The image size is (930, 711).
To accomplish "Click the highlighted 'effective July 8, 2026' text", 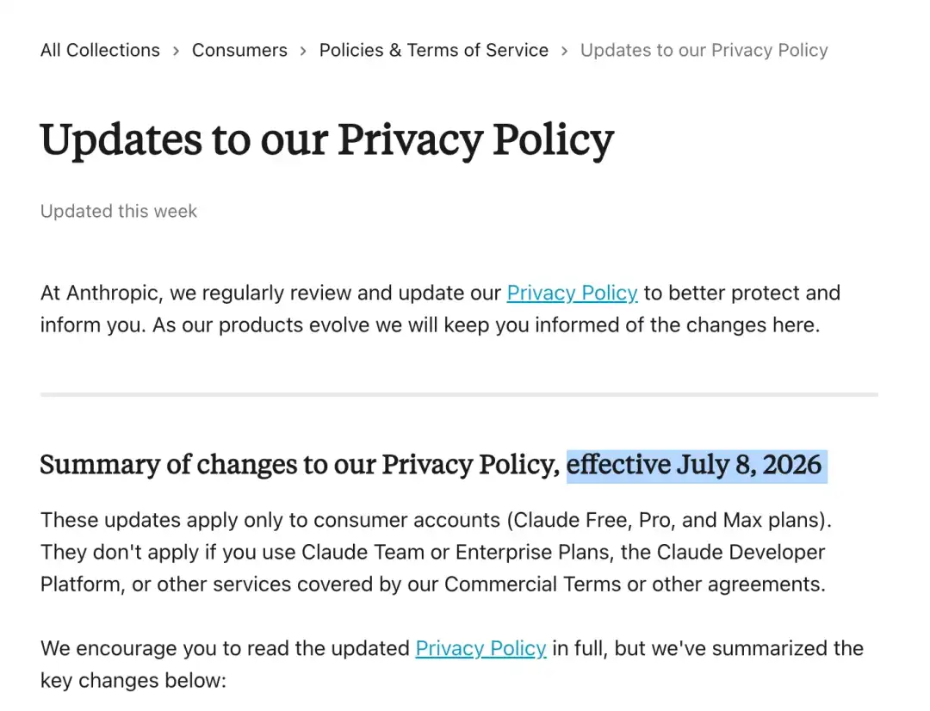I will pyautogui.click(x=697, y=466).
